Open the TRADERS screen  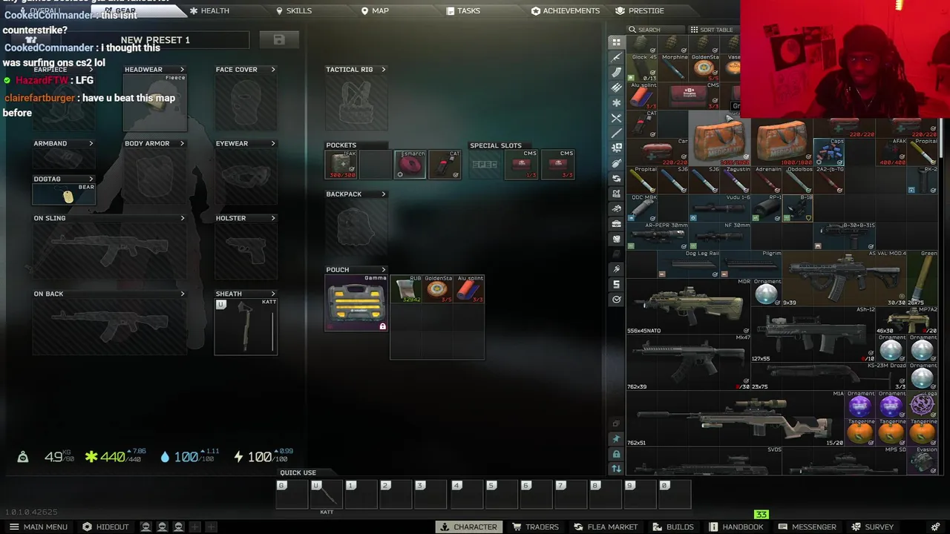(535, 527)
